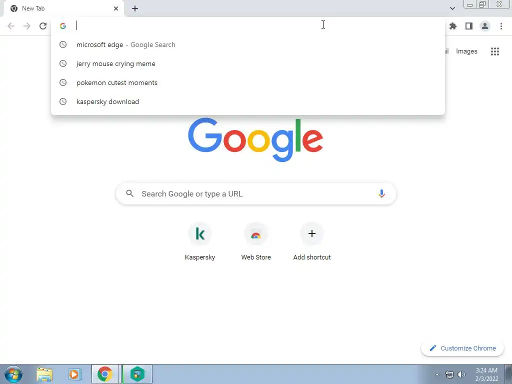
Task: Close the New Tab tab
Action: [116, 8]
